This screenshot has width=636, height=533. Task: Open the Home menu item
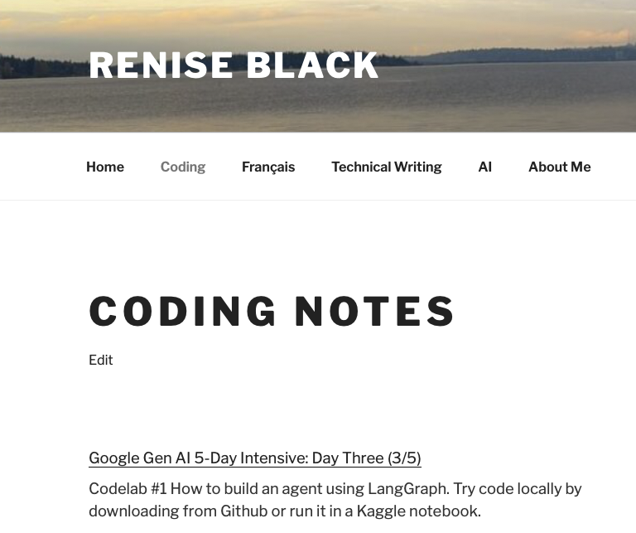click(105, 167)
